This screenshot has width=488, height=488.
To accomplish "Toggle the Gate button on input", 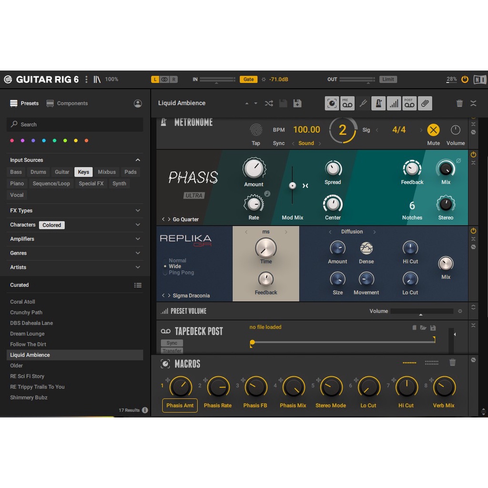I will (x=249, y=80).
